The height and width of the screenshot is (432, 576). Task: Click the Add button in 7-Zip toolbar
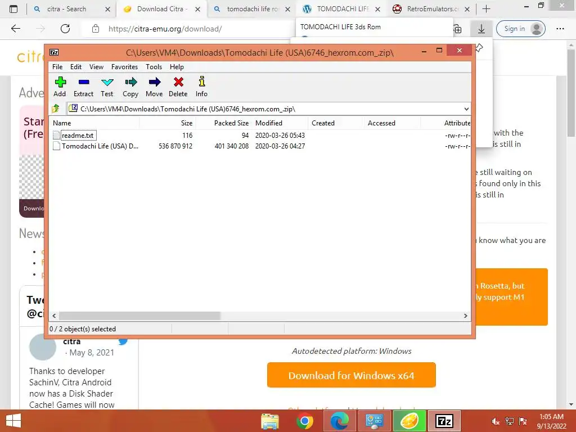[x=60, y=87]
